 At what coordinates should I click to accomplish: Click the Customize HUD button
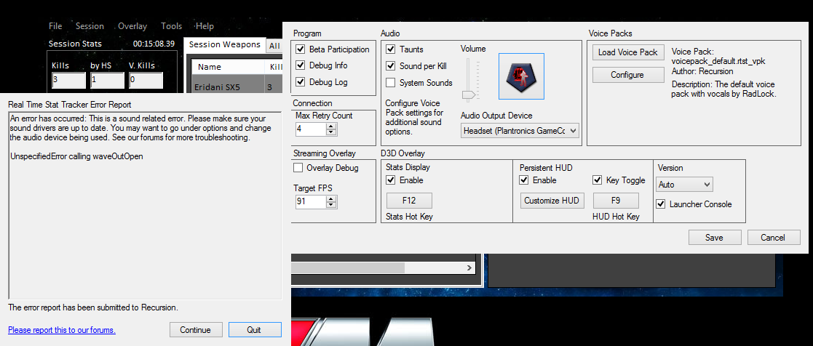pos(553,201)
